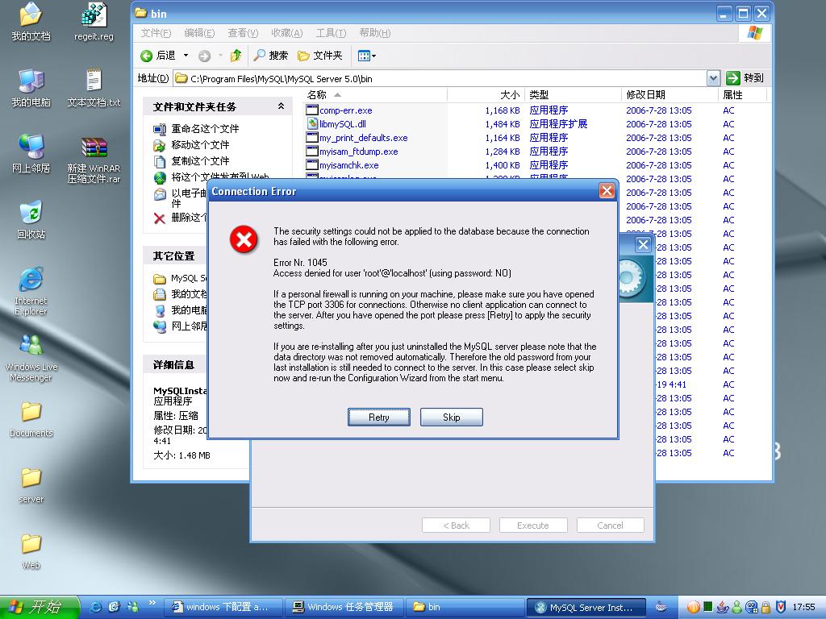Switch to MySQL Server Inst taskbar button
Screen dimensions: 826x619
586,607
